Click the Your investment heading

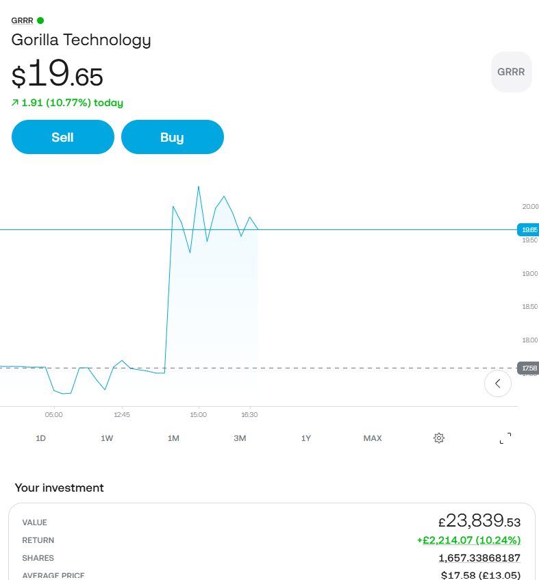tap(59, 488)
